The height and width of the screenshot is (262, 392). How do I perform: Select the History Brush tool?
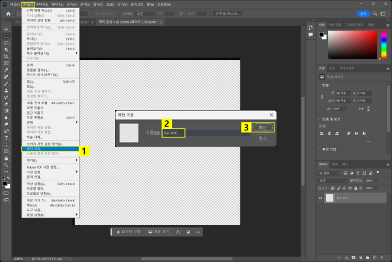click(6, 97)
